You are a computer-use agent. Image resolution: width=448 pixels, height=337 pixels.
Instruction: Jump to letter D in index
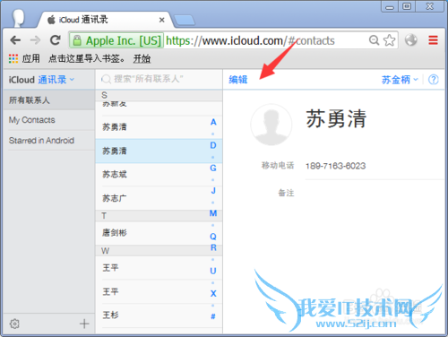click(x=213, y=145)
